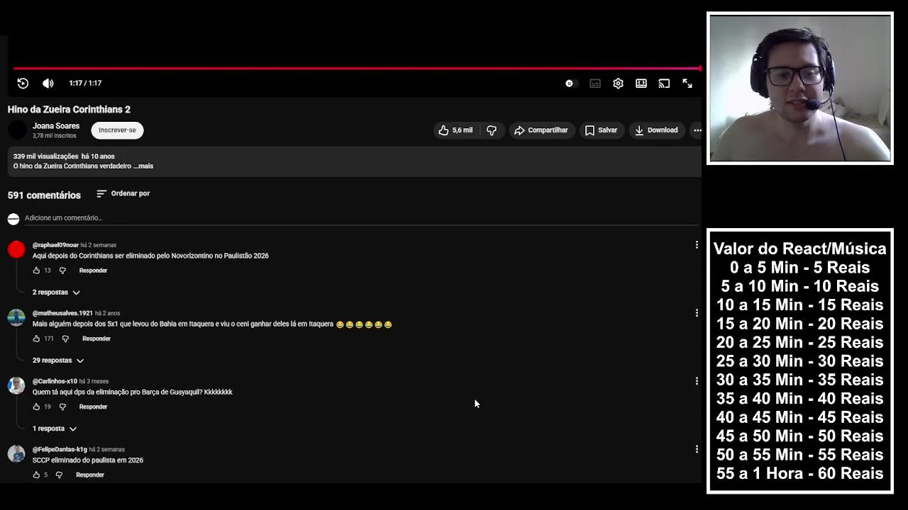The width and height of the screenshot is (908, 510).
Task: Open options menu for @Carlinhos-x10 comment
Action: [x=697, y=380]
